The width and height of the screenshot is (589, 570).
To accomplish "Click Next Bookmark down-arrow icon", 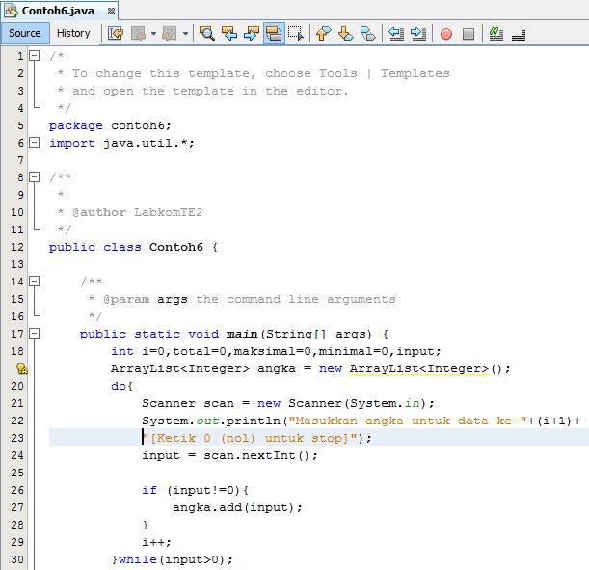I will (345, 34).
